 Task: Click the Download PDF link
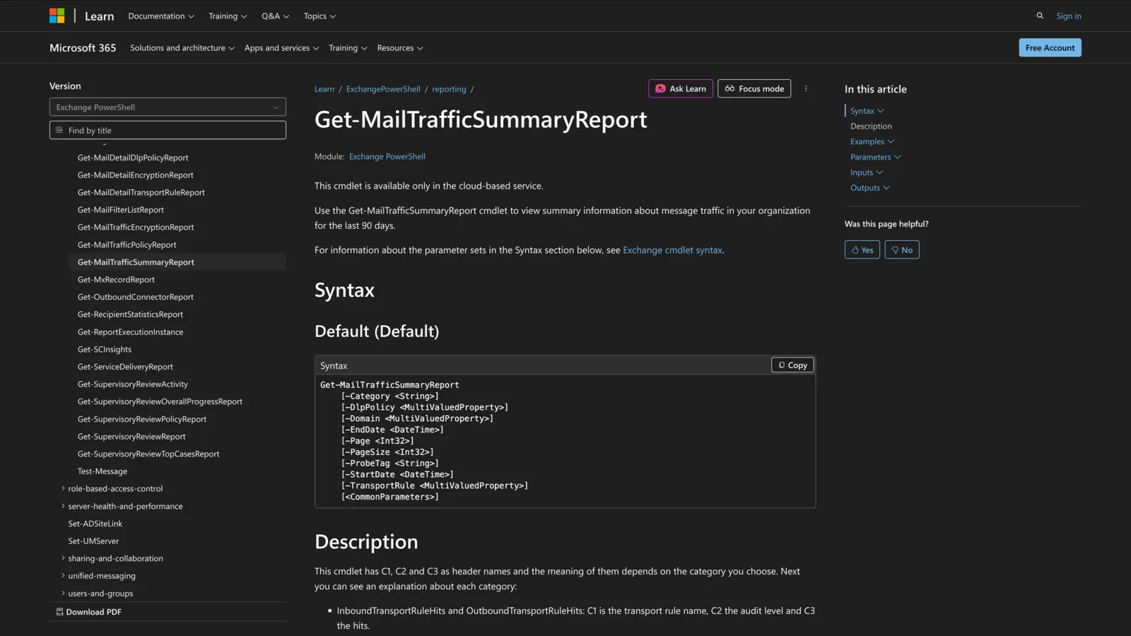[x=88, y=612]
